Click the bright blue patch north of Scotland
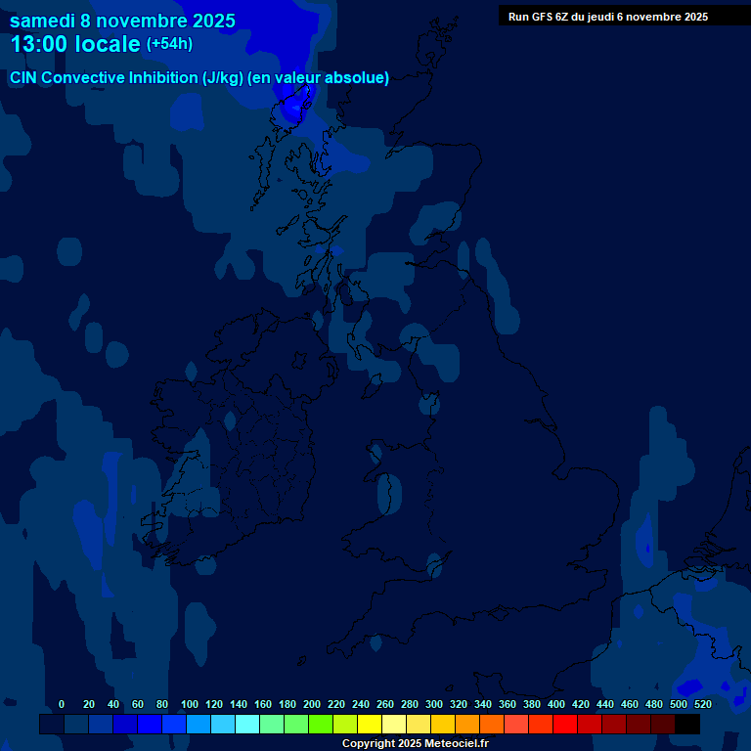The image size is (751, 751). [293, 104]
